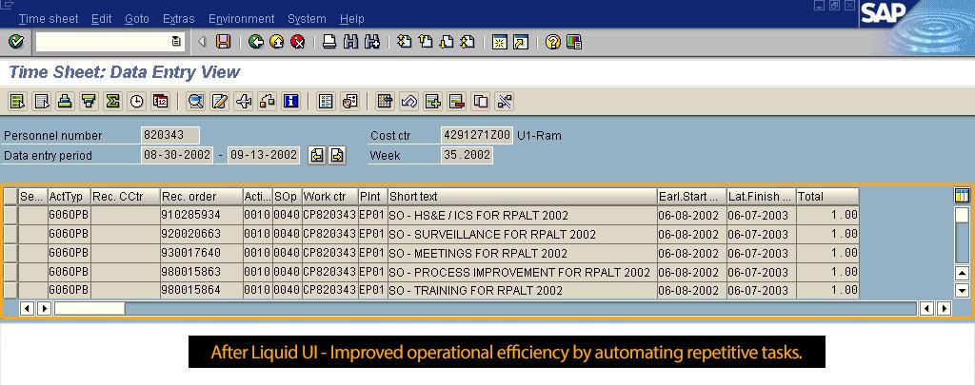Viewport: 975px width, 385px height.
Task: Click the Save floppy disk icon
Action: 224,42
